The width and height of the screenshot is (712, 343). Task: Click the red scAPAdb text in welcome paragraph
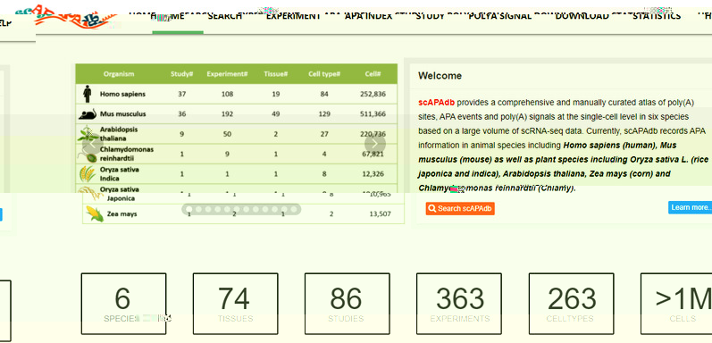tap(436, 103)
